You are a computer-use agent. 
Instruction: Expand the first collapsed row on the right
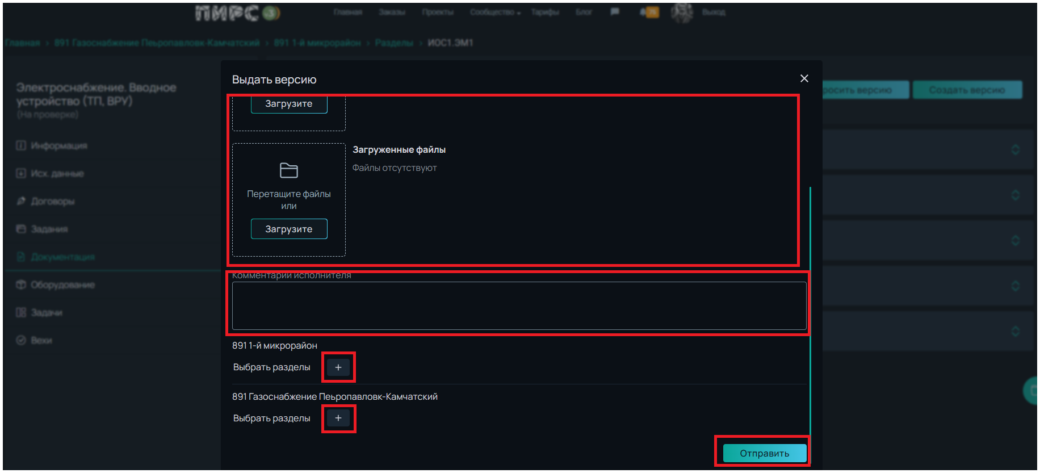coord(1015,149)
